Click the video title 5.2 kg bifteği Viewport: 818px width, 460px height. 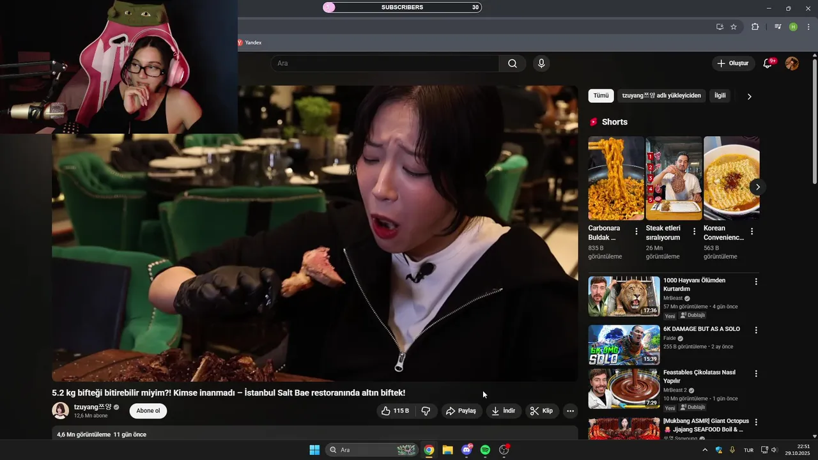click(x=228, y=393)
